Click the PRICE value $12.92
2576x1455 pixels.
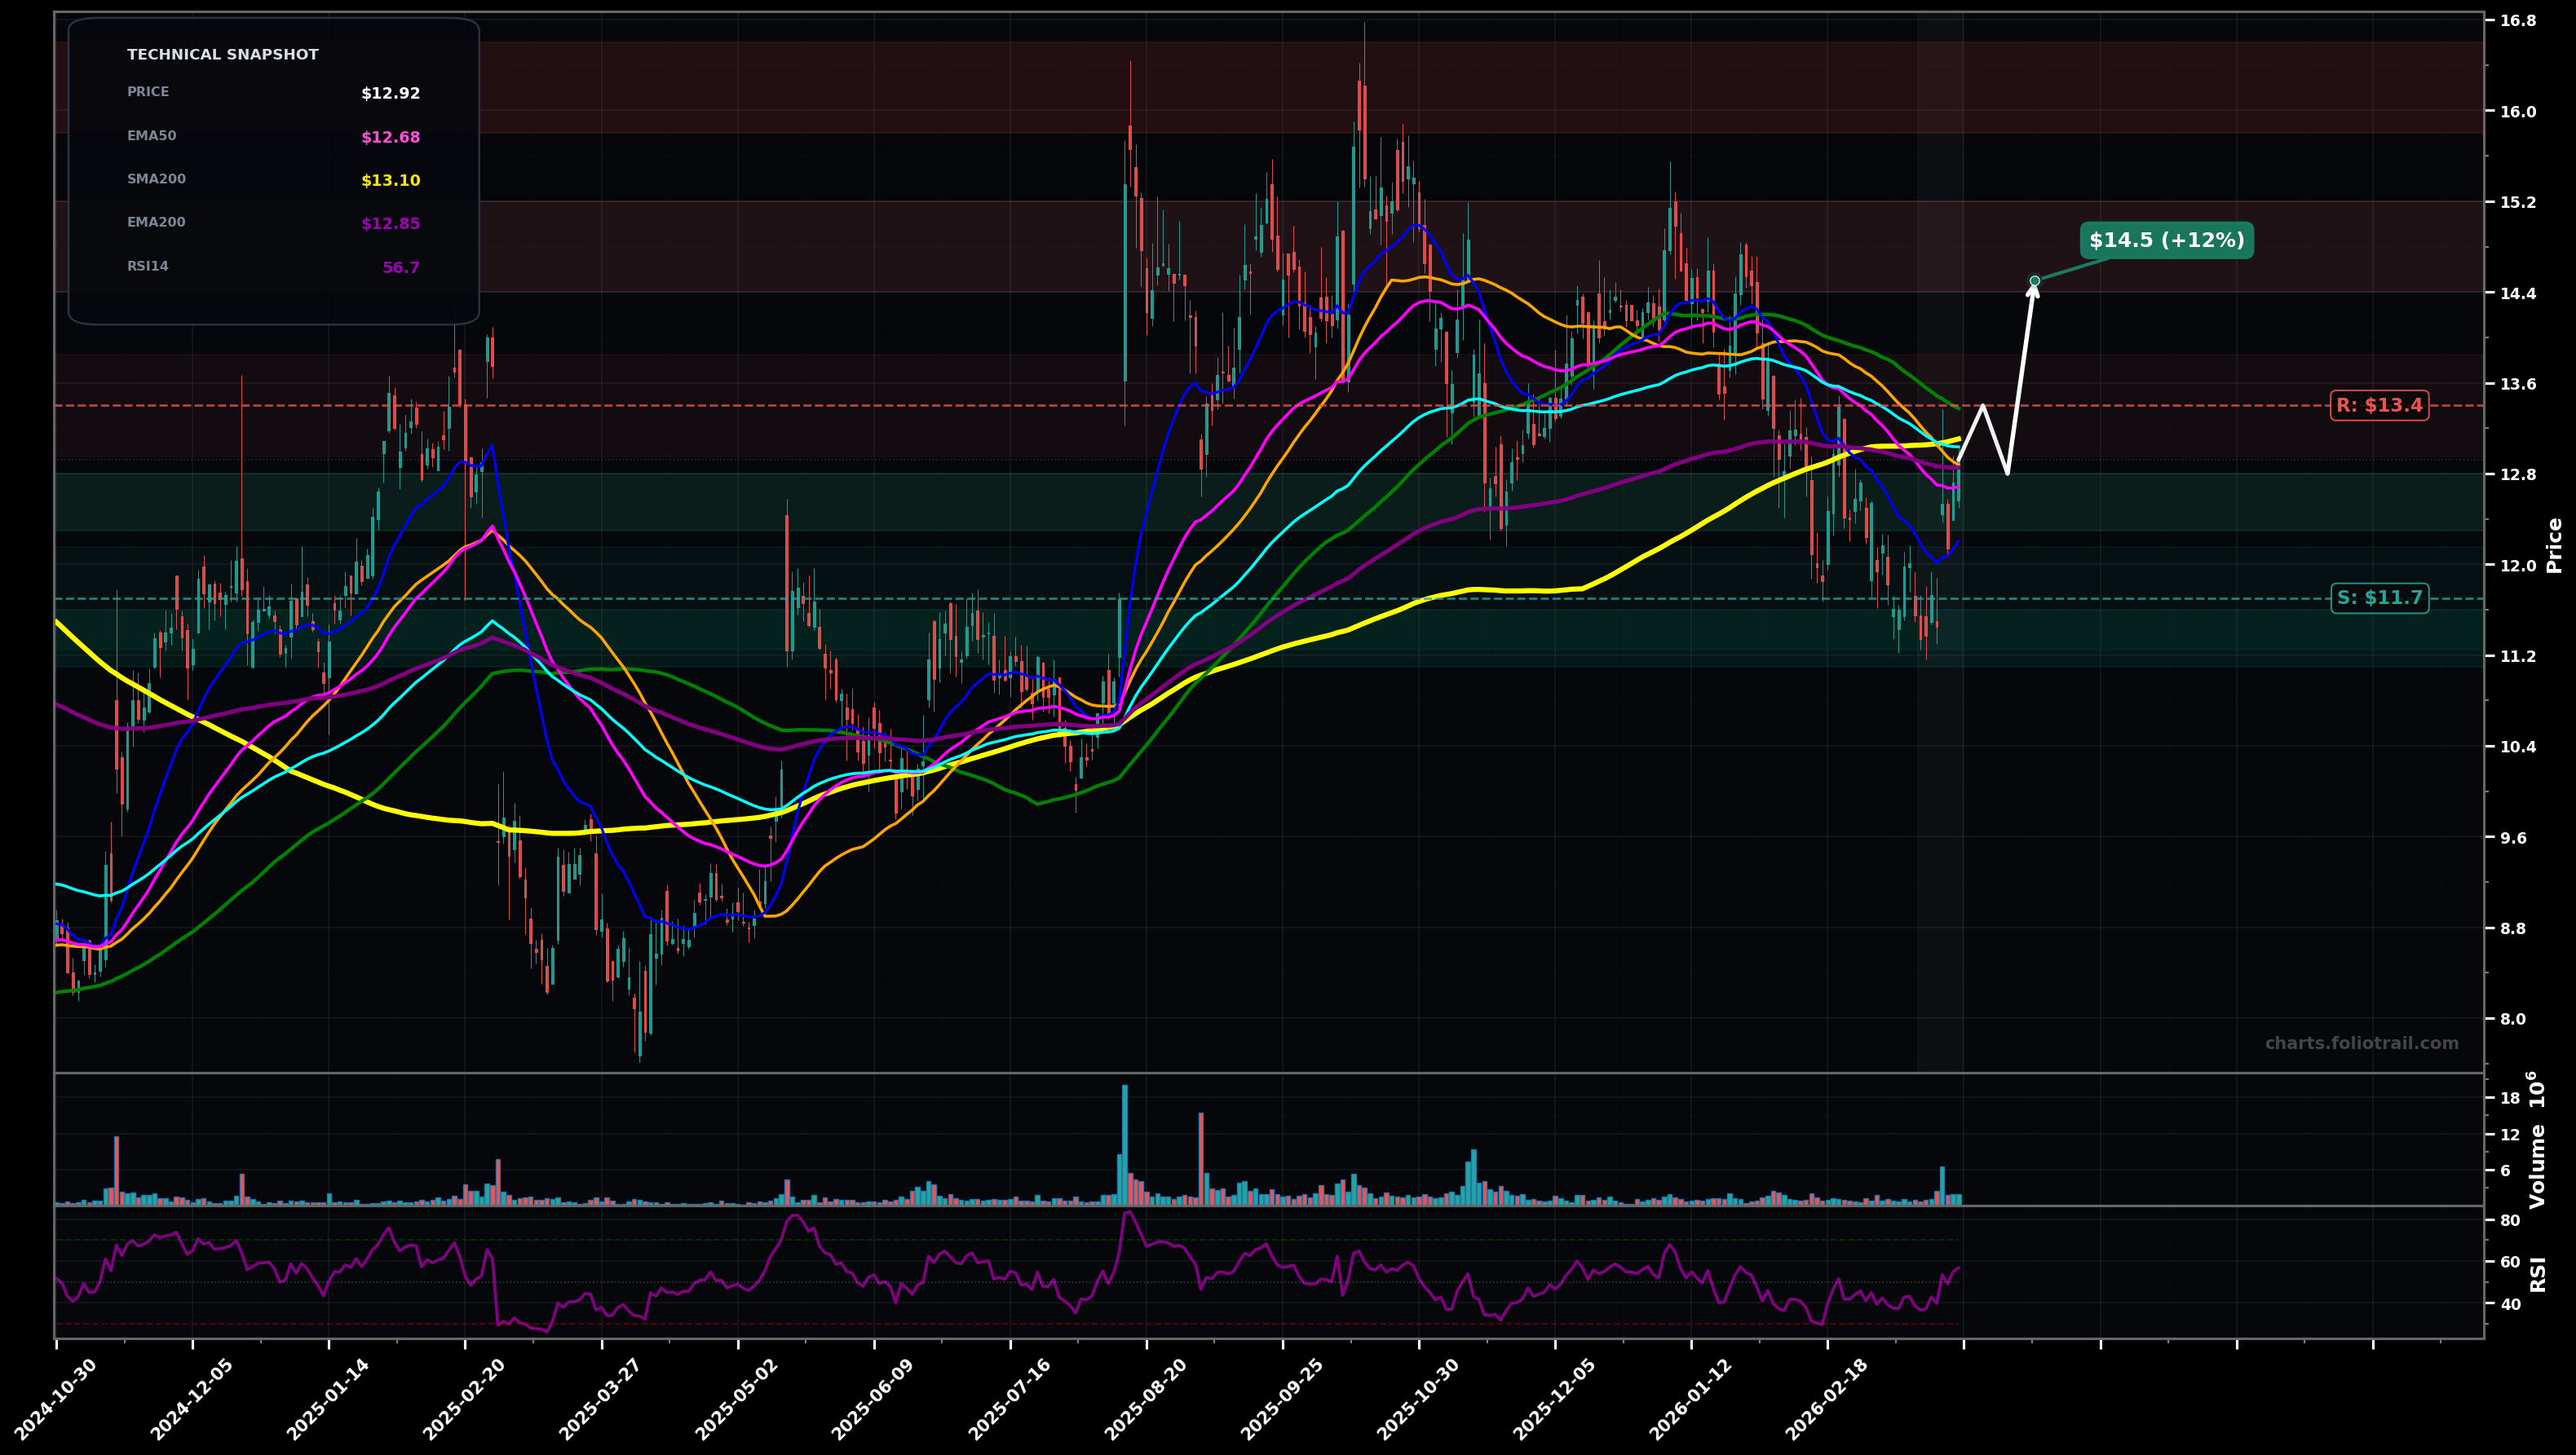coord(390,94)
